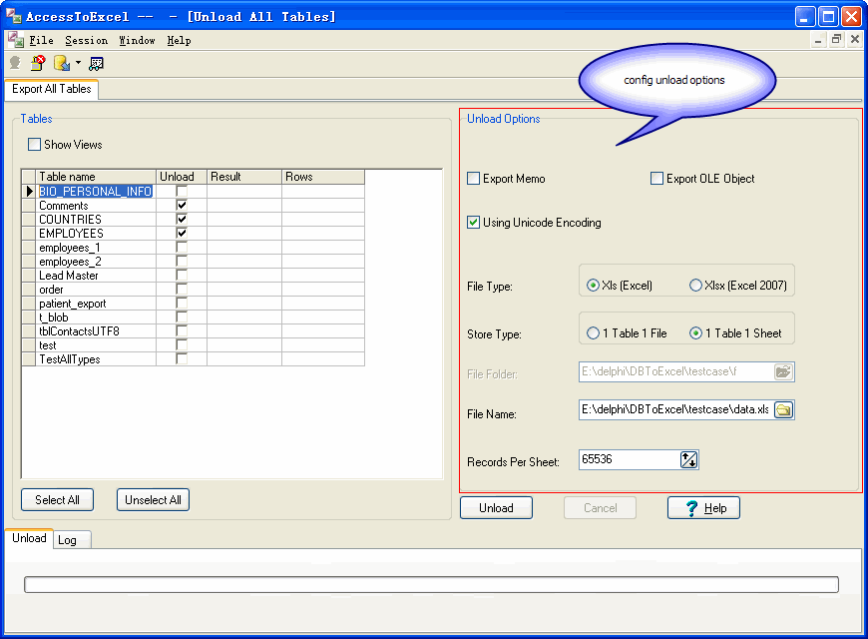Select Xlsx (Excel 2007) file type

pyautogui.click(x=695, y=286)
